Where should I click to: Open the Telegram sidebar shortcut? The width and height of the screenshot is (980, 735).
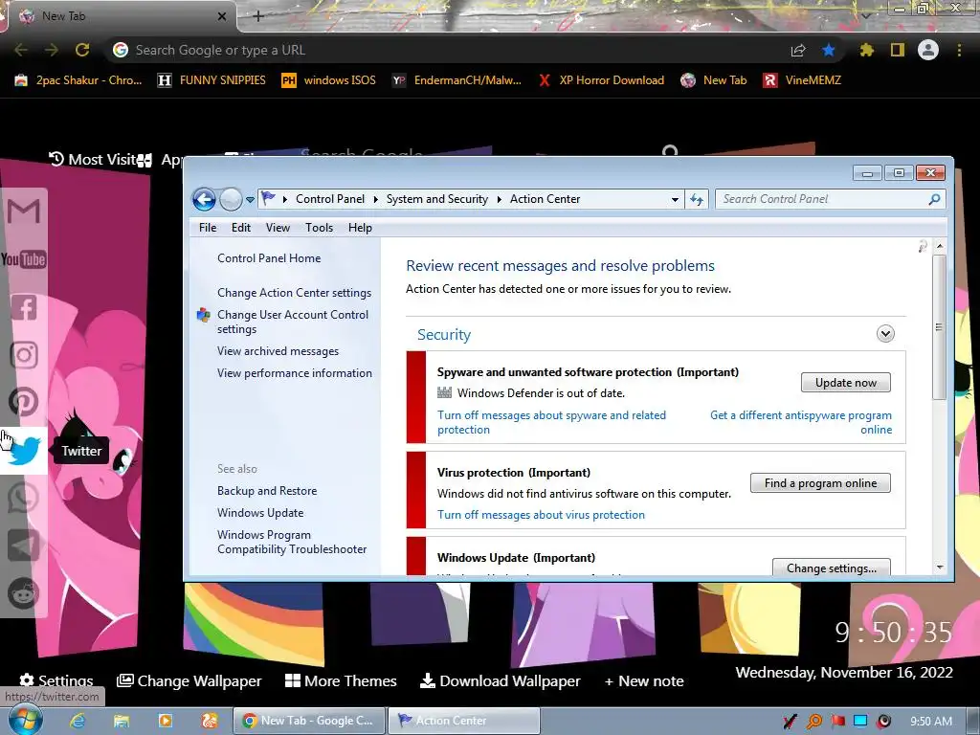[x=24, y=546]
